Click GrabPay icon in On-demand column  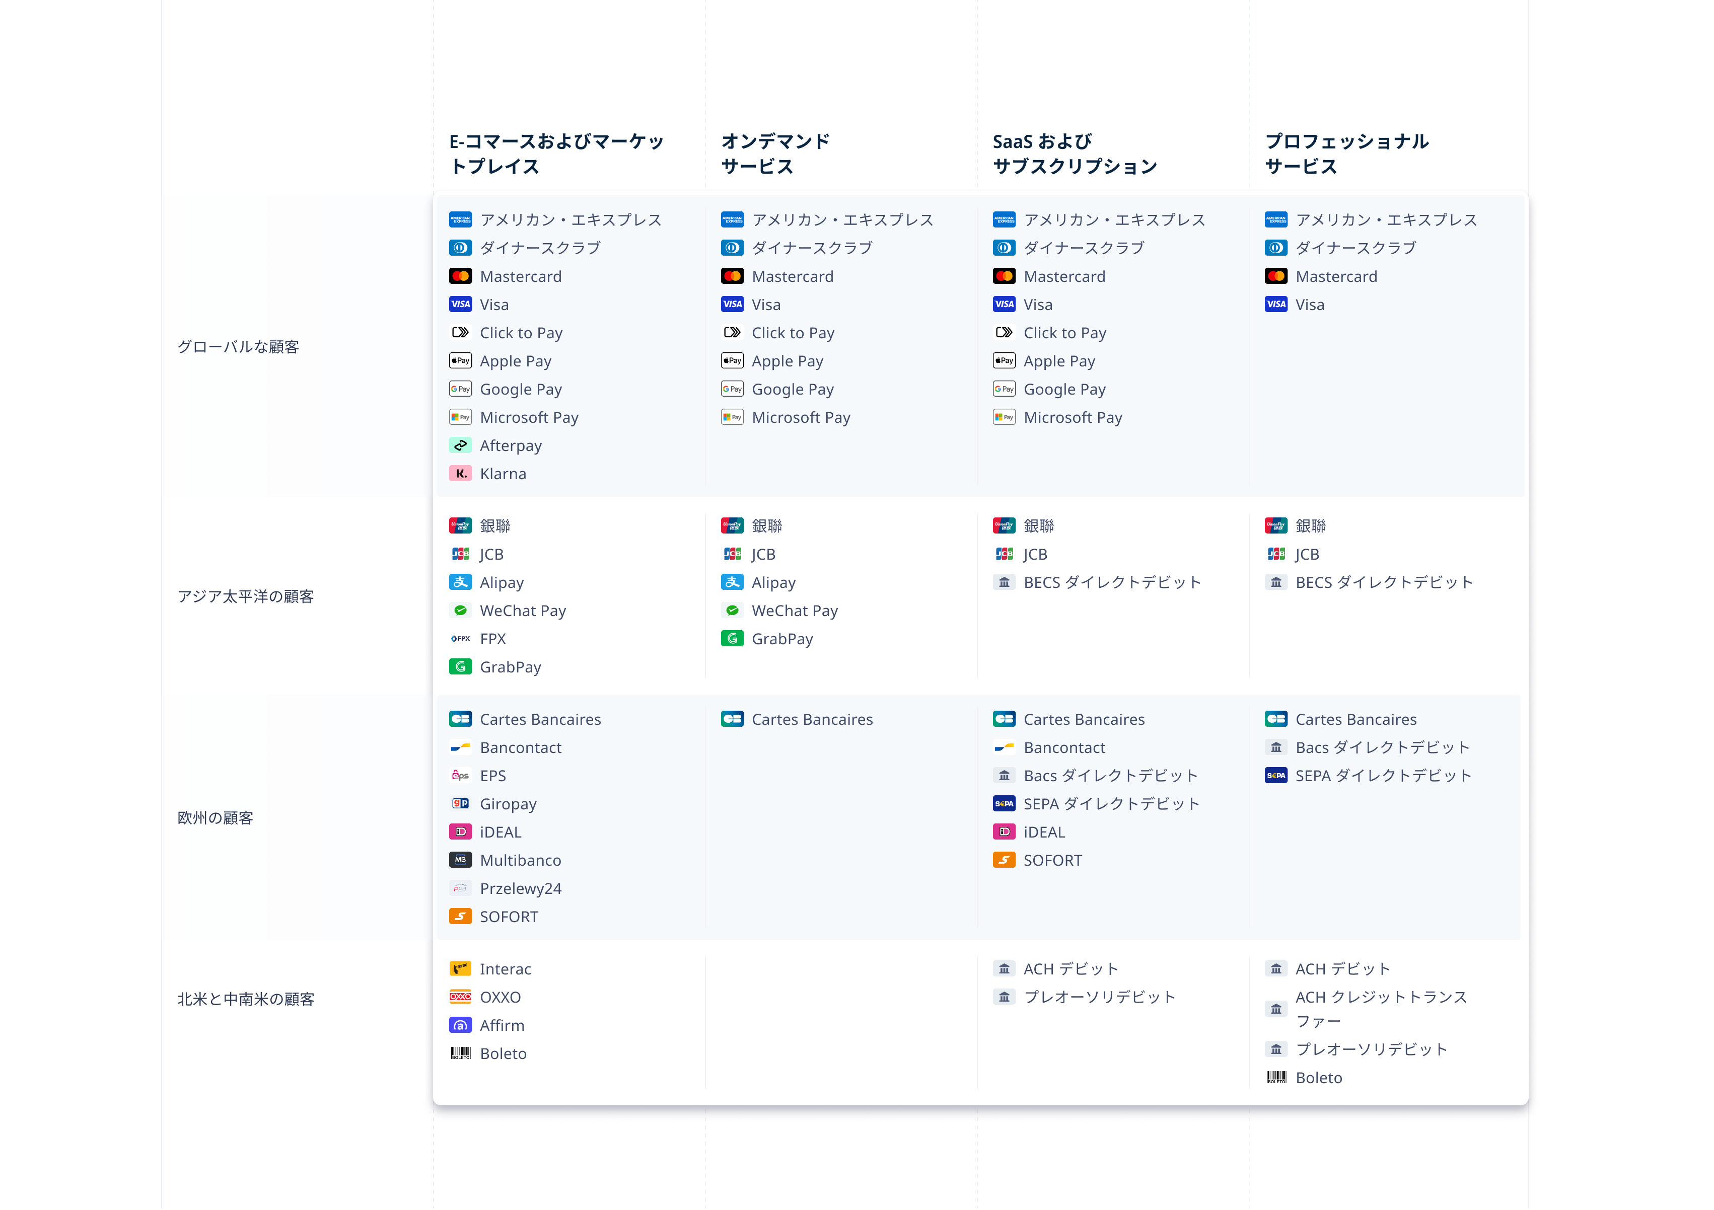pos(732,639)
